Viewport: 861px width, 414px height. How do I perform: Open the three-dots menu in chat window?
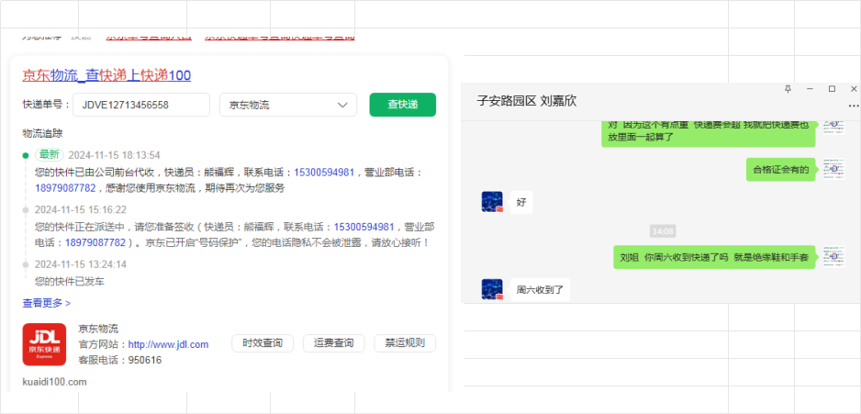[x=854, y=106]
